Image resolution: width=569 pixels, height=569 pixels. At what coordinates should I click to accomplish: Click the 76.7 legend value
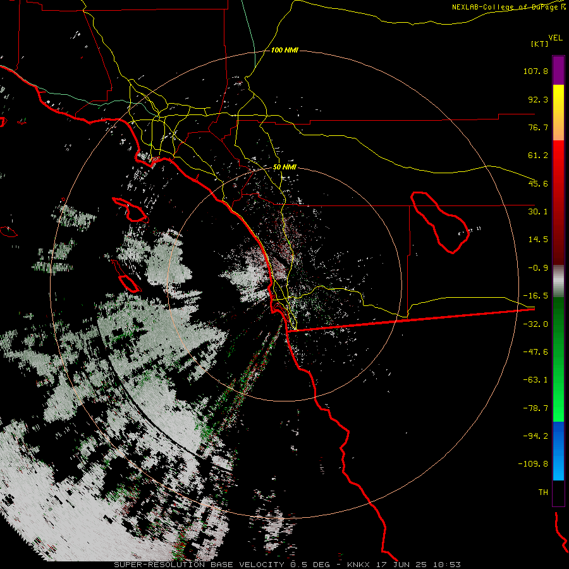click(538, 127)
